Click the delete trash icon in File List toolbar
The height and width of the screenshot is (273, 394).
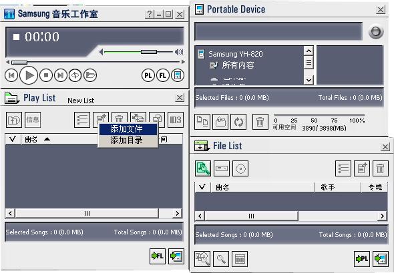coord(381,168)
